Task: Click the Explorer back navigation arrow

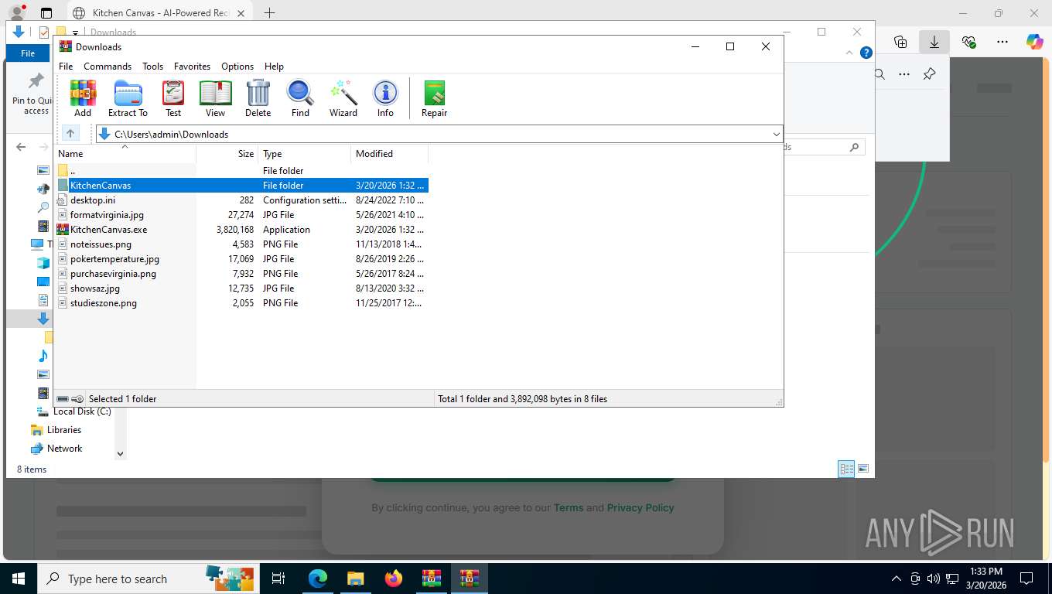Action: (x=21, y=147)
